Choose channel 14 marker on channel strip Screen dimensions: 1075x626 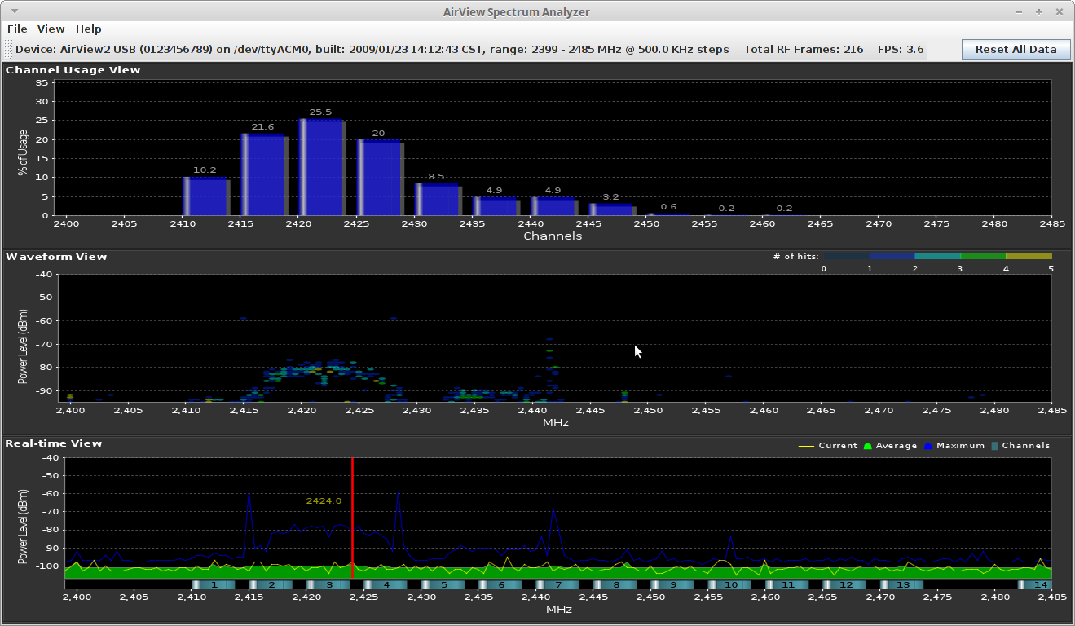coord(1036,585)
